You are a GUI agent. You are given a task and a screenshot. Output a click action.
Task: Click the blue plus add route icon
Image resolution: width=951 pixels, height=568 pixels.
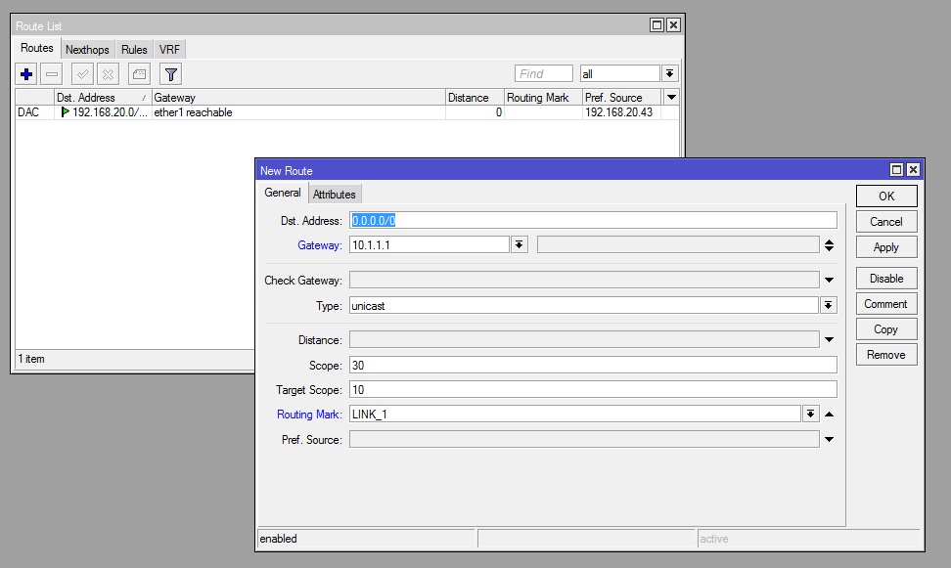click(x=26, y=74)
